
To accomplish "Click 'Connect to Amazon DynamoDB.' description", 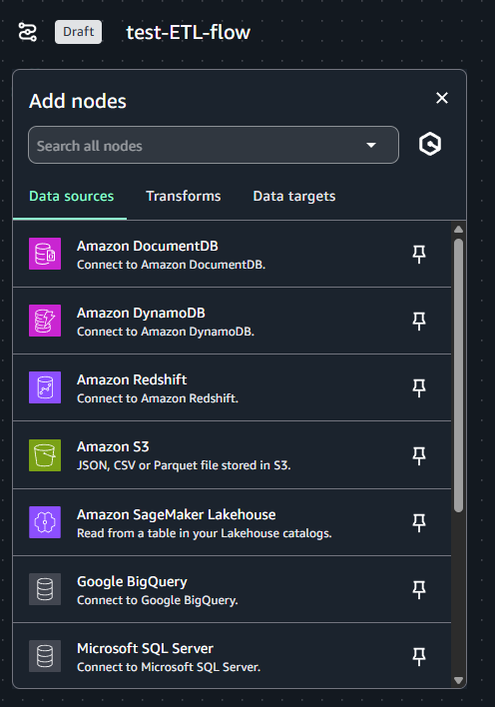I will click(x=166, y=332).
